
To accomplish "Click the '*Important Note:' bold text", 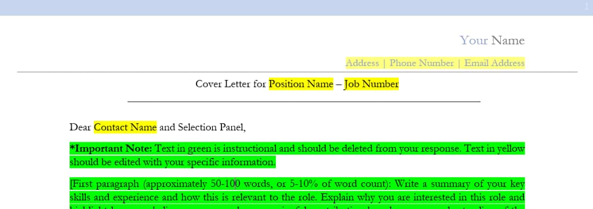I will (x=111, y=148).
